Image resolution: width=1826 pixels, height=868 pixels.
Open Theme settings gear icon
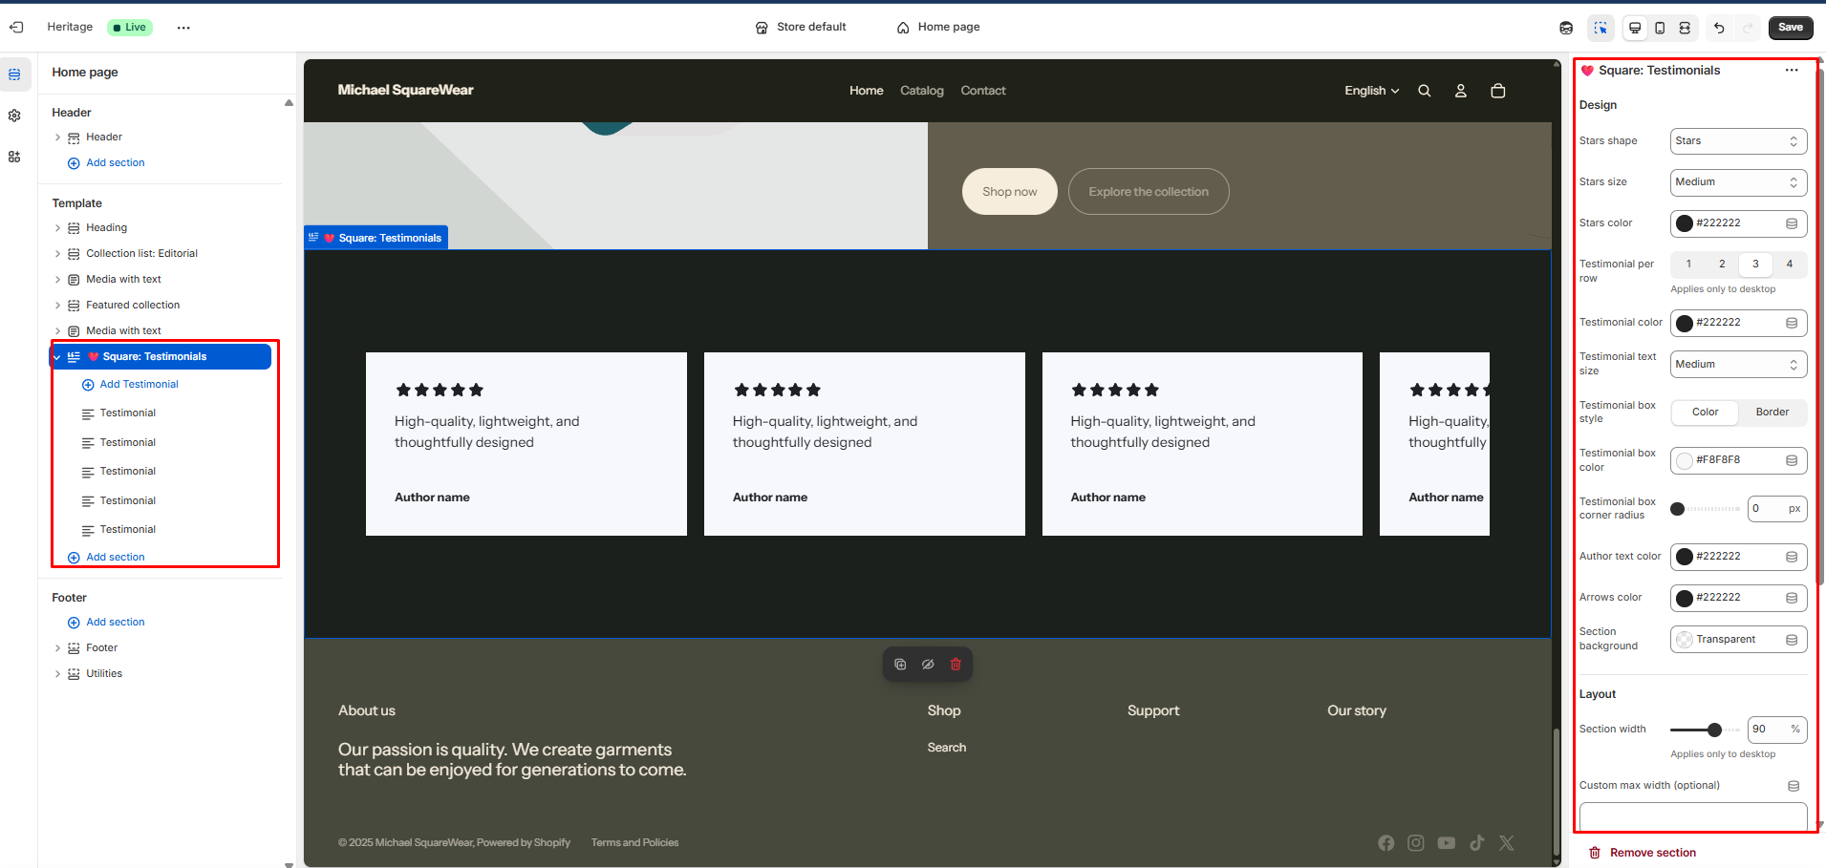(x=14, y=116)
